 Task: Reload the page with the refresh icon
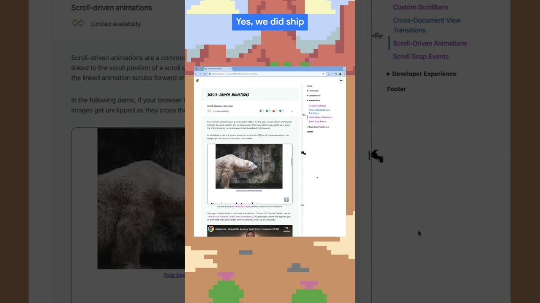coord(205,74)
